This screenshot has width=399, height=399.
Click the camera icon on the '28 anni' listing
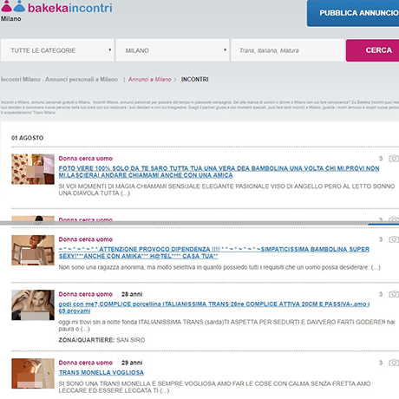click(394, 294)
